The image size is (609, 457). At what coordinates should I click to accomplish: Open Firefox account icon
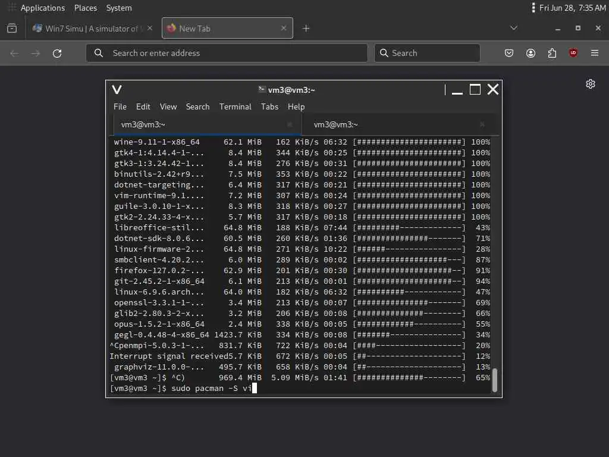[530, 53]
